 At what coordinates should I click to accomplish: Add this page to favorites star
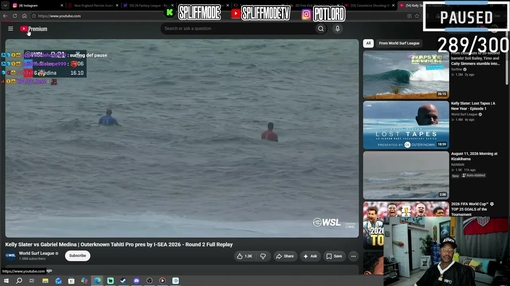417,16
